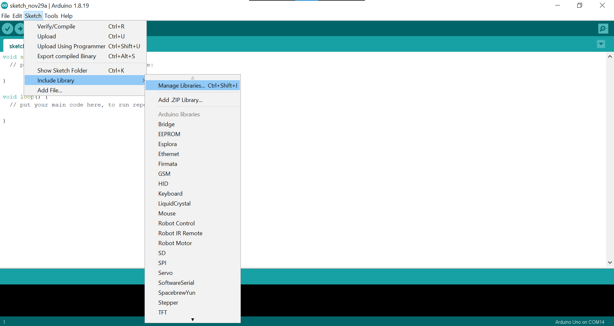Include the Servo library
The width and height of the screenshot is (614, 326).
click(x=165, y=273)
